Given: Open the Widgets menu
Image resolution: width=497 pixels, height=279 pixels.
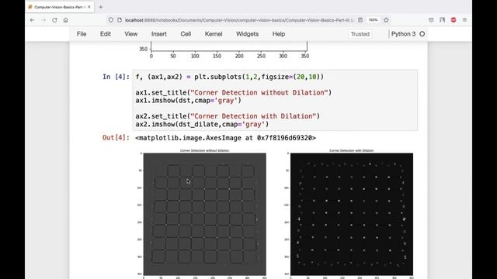Looking at the screenshot, I should [x=247, y=34].
